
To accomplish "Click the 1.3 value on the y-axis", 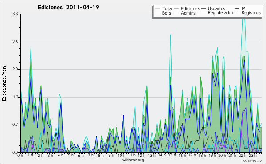I will pos(15,97).
